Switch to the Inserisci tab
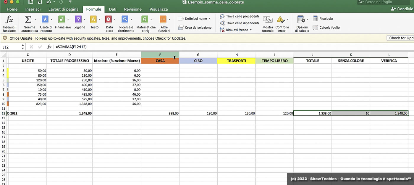 pos(33,9)
